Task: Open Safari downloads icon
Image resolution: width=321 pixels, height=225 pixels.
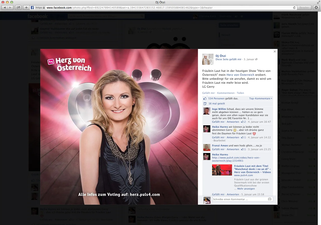Action: 316,7
